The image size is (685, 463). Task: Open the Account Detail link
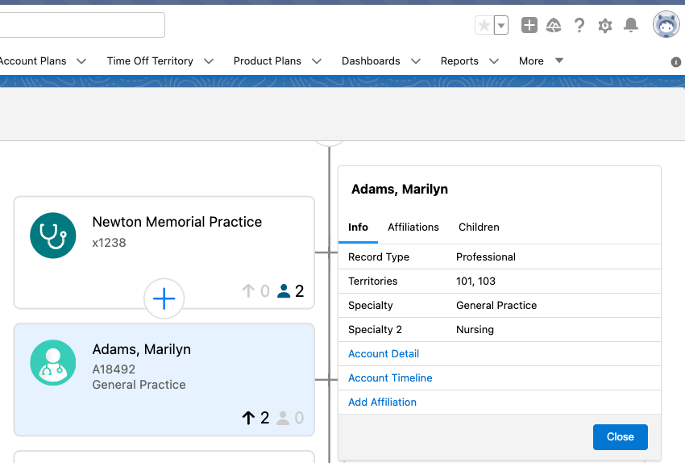[x=384, y=354]
